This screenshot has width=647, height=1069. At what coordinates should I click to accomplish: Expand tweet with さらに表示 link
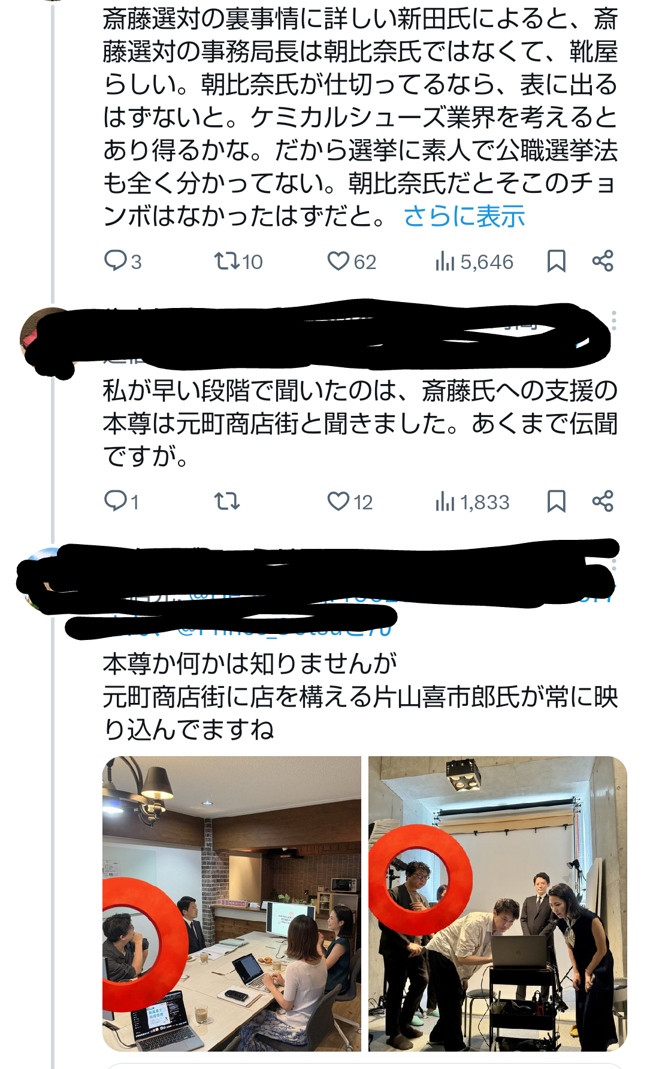pos(464,216)
